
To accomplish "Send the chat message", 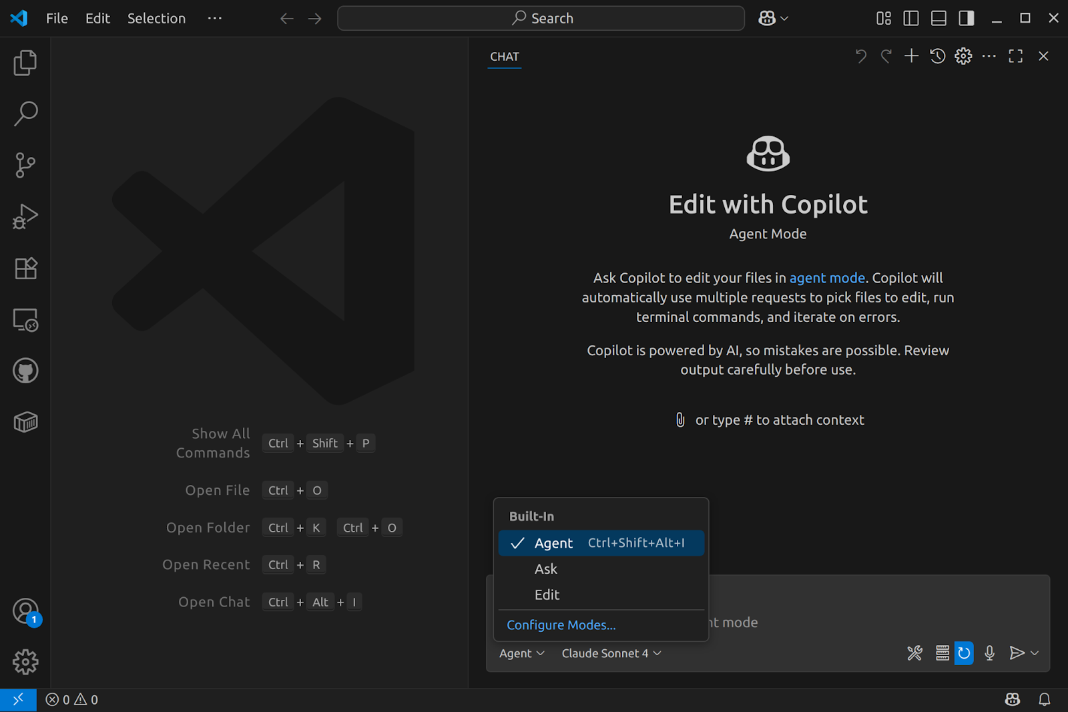I will pyautogui.click(x=1017, y=653).
